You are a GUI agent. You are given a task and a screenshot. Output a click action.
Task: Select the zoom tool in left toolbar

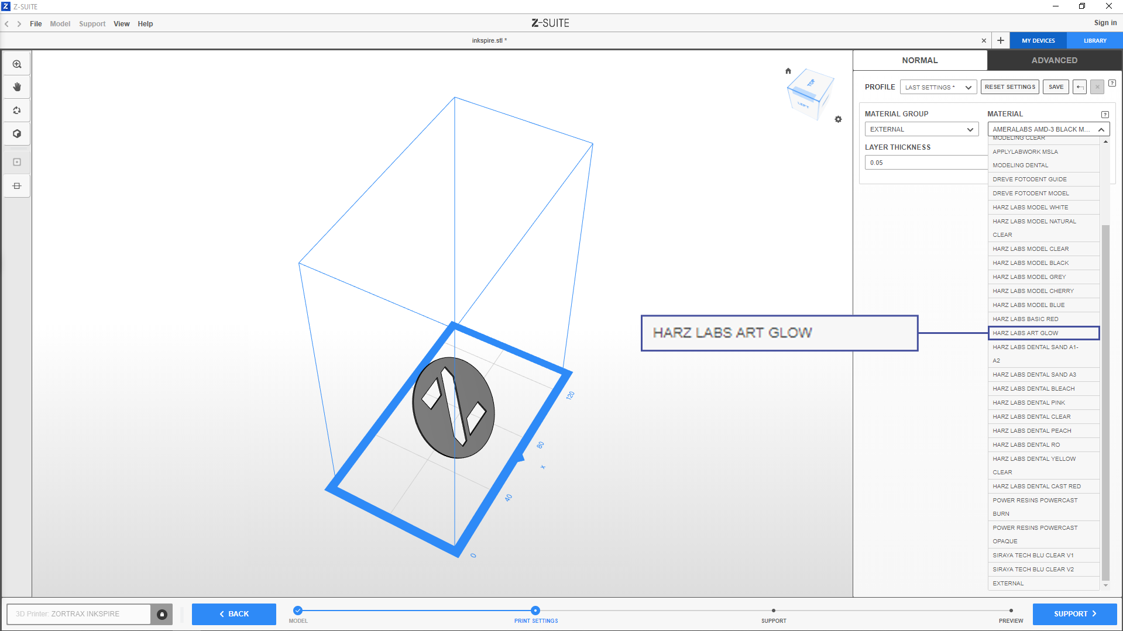17,64
